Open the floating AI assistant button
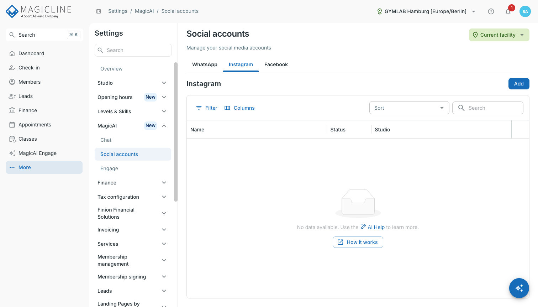Image resolution: width=538 pixels, height=307 pixels. coord(519,288)
